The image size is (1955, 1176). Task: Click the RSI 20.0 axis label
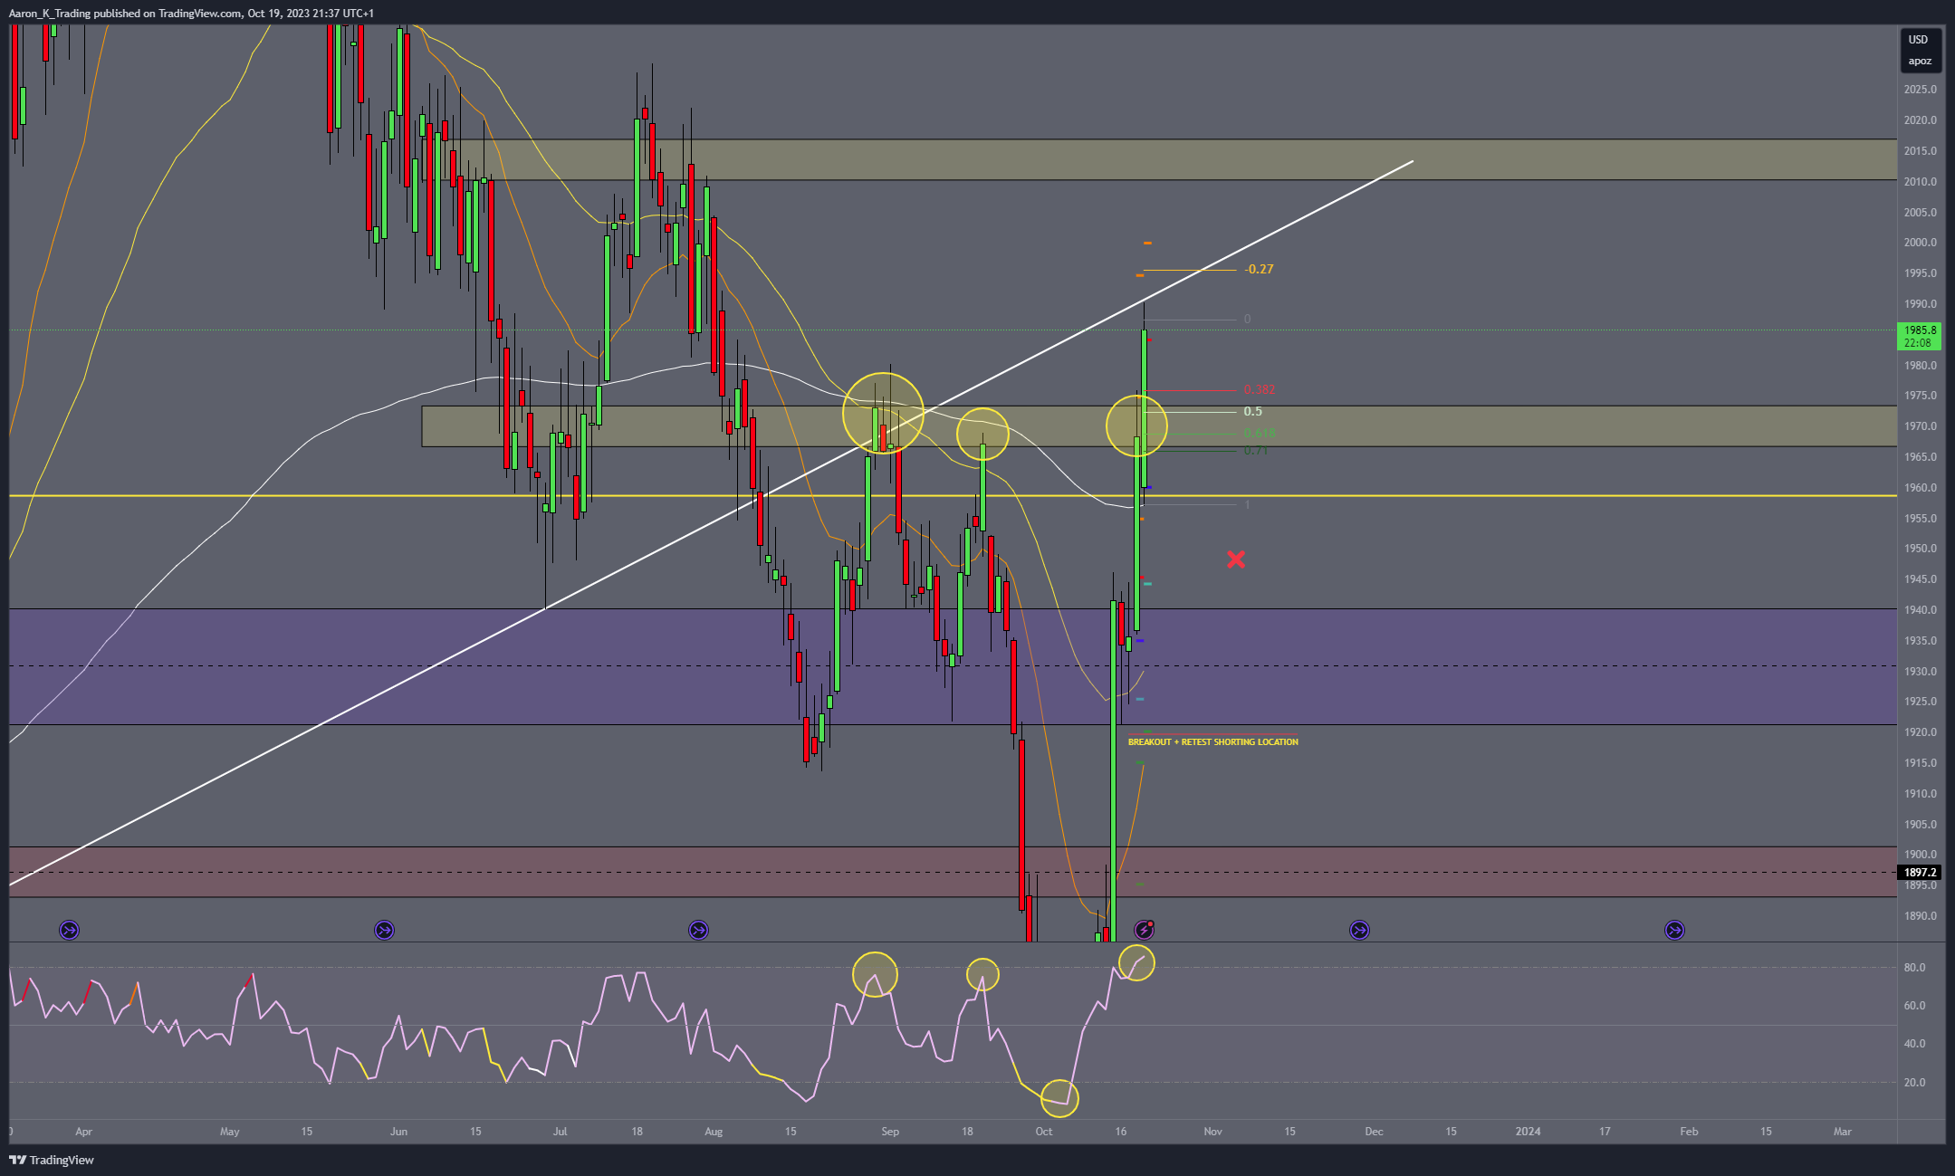[x=1914, y=1083]
